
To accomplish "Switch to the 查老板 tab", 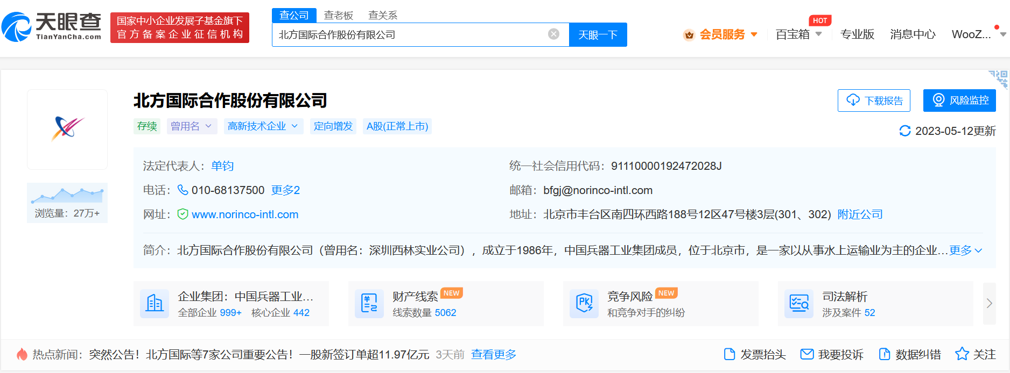I will coord(338,15).
